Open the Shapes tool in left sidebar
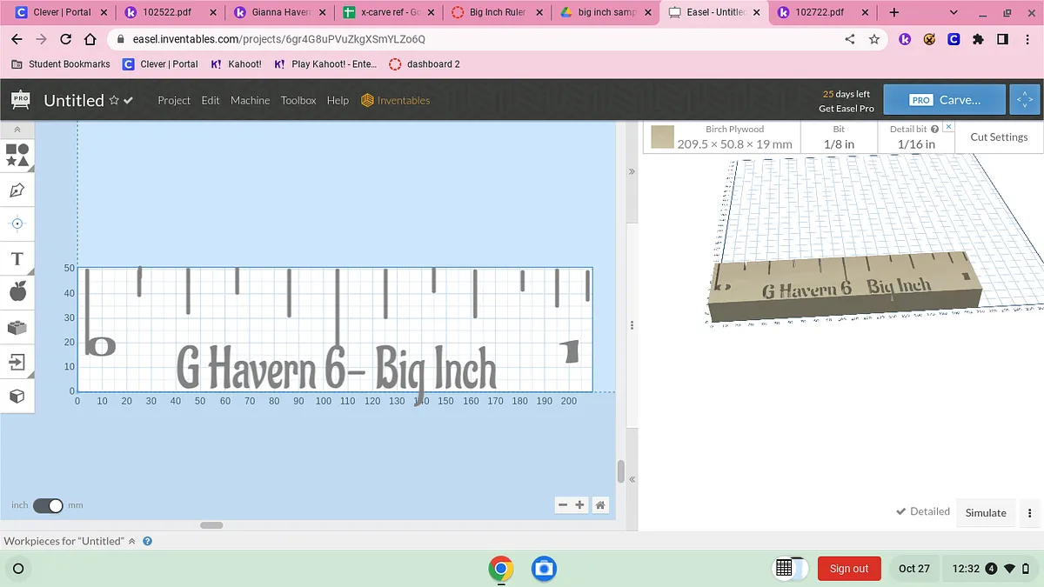This screenshot has height=587, width=1044. coord(17,155)
